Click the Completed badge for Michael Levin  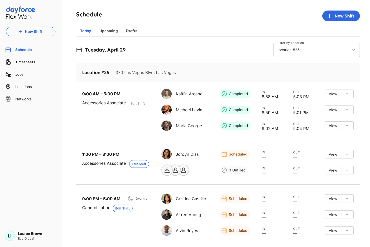(235, 110)
